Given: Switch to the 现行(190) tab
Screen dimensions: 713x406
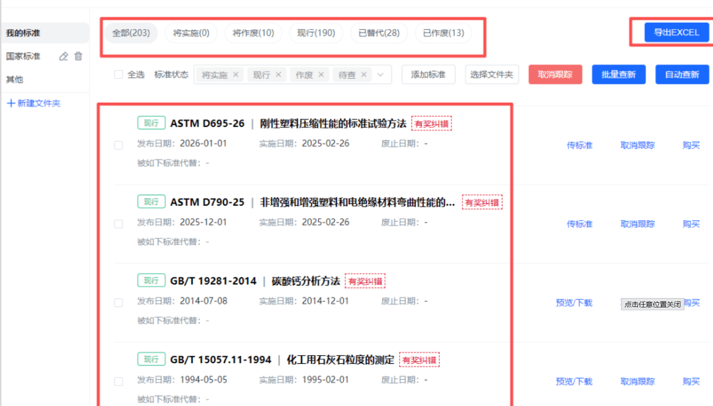Looking at the screenshot, I should (316, 33).
